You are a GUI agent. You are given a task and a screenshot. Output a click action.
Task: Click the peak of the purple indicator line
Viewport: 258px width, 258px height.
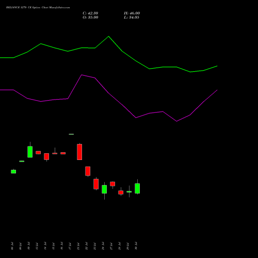click(82, 75)
